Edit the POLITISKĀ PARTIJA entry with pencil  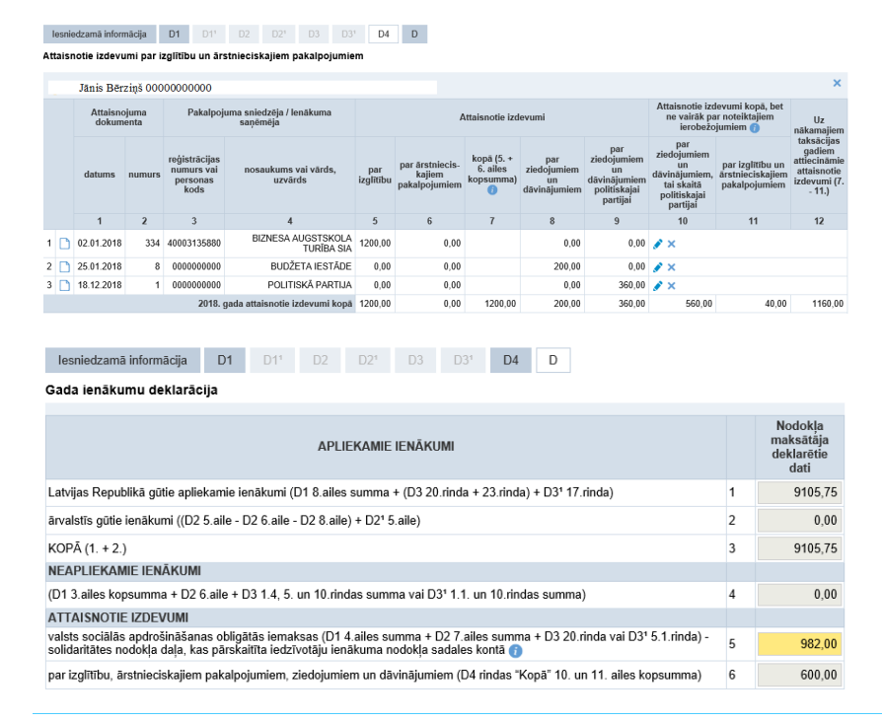(658, 286)
